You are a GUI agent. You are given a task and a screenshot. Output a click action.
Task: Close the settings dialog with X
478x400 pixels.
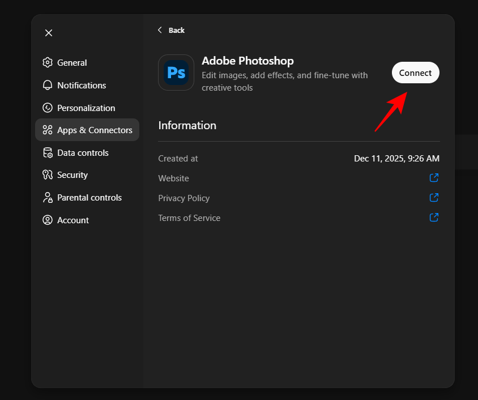click(x=49, y=33)
